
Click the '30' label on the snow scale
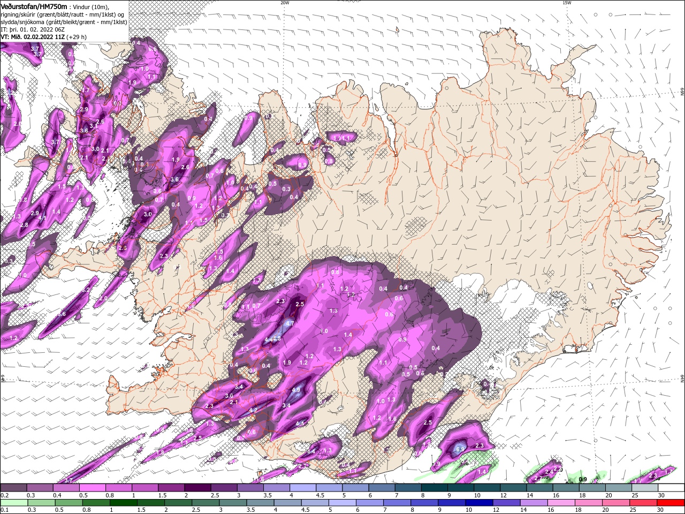661,495
